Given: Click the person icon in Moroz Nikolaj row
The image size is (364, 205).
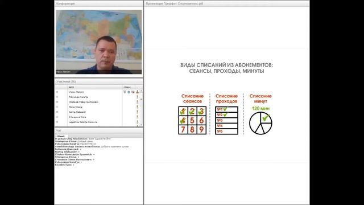Looking at the screenshot, I should click(x=138, y=107).
